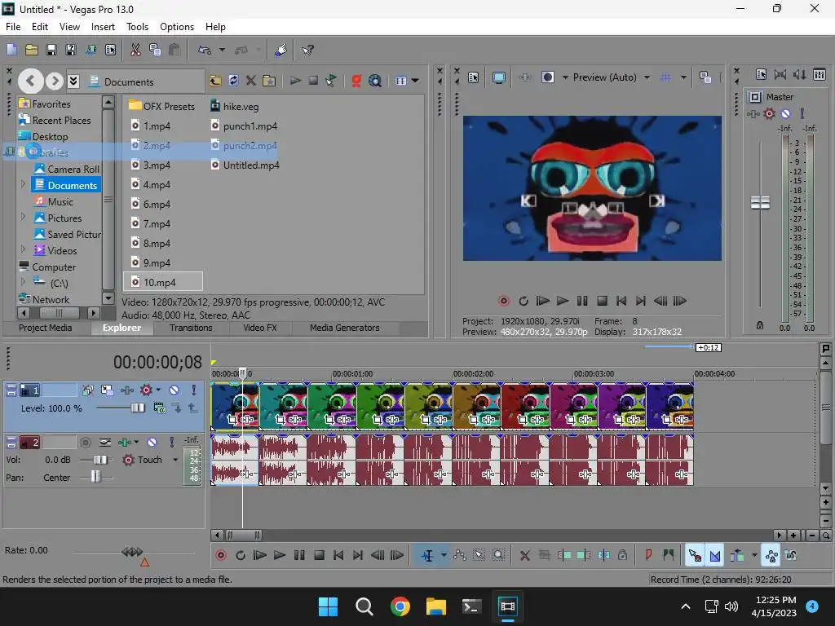Screen dimensions: 835x626
Task: Switch to the Transitions tab
Action: 191,328
